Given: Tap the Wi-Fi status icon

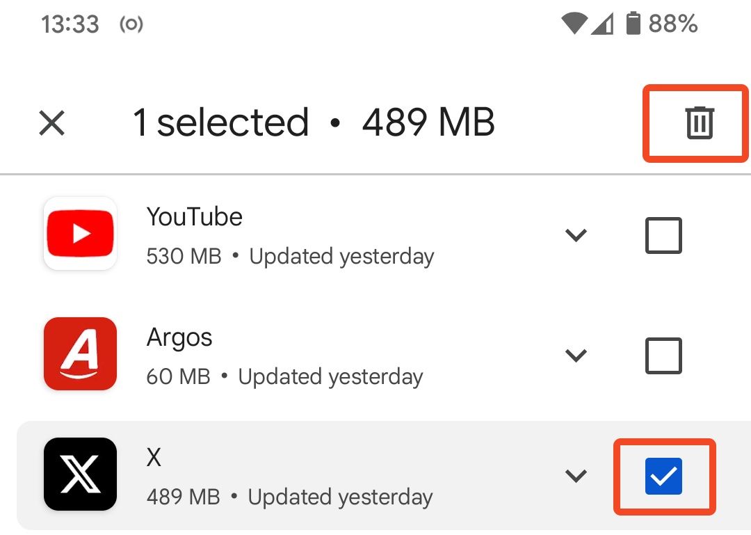Looking at the screenshot, I should [573, 24].
